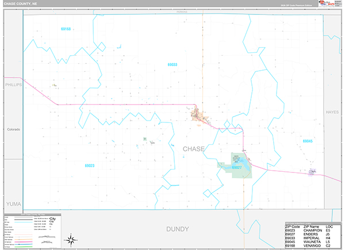Image resolution: width=345 pixels, height=250 pixels.
Task: Click the PHILLIPS neighboring county label
Action: click(13, 84)
